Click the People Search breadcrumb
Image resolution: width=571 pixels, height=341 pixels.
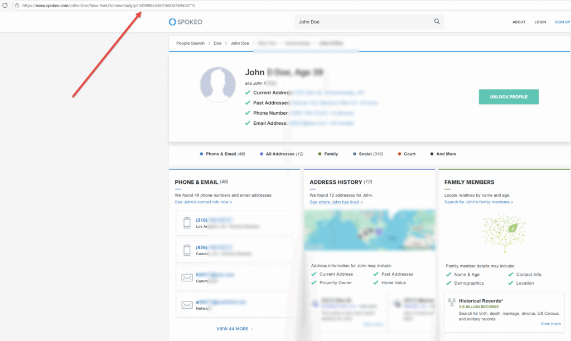pos(191,43)
